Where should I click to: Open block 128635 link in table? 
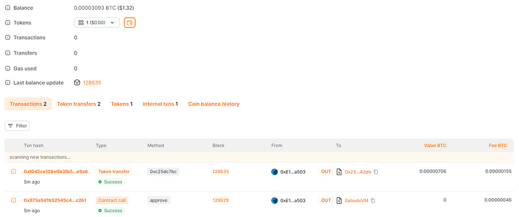pos(221,171)
